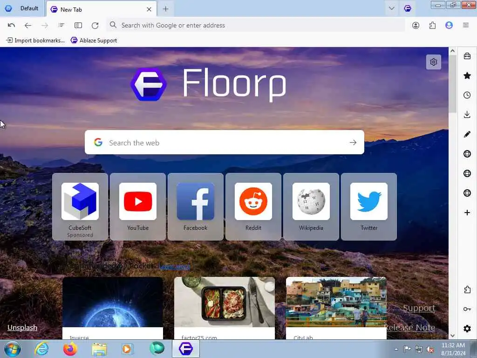Launch Internet Explorer from taskbar

point(41,349)
